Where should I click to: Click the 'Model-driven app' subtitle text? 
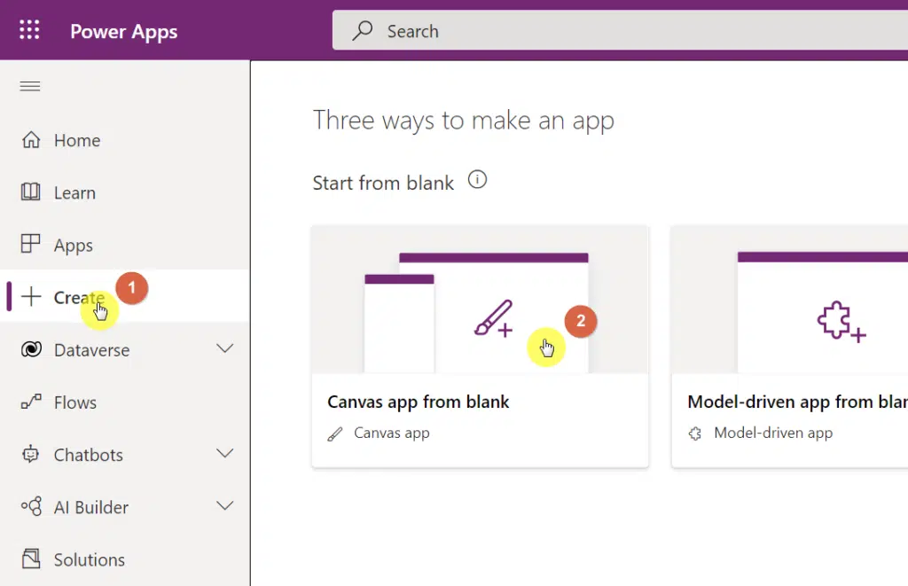(773, 434)
